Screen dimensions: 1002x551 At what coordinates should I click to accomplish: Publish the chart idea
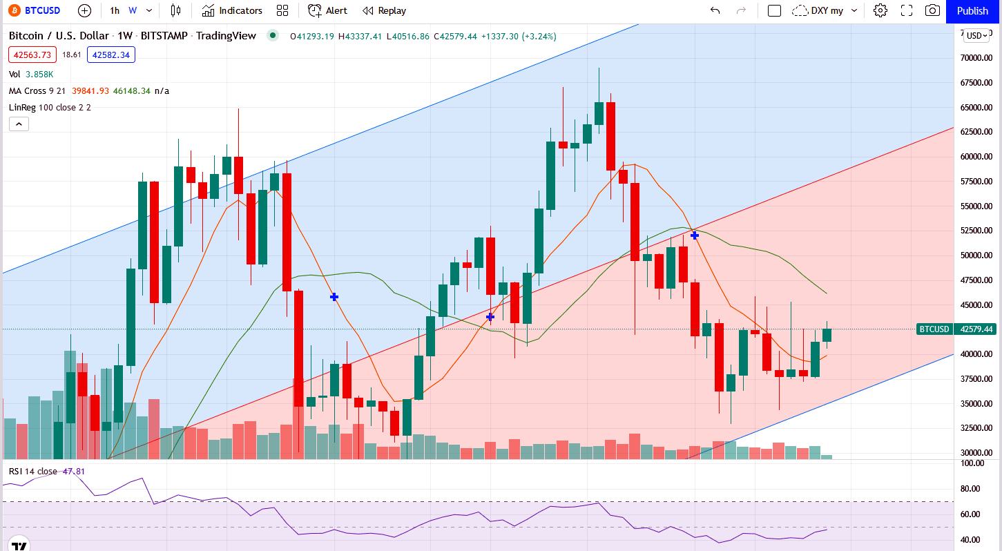coord(973,10)
